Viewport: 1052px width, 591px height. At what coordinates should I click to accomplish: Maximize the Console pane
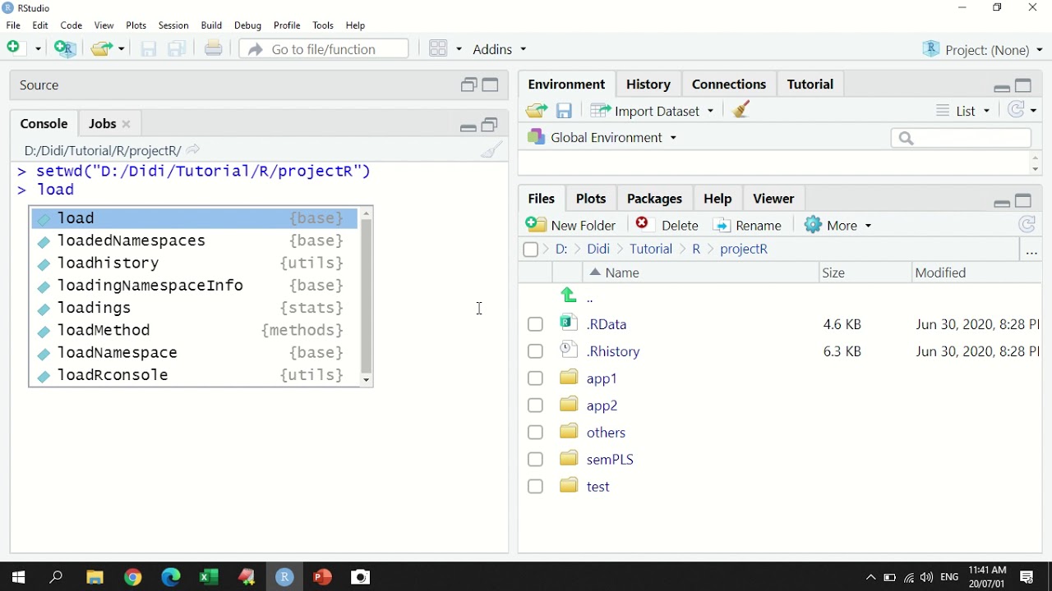point(490,125)
